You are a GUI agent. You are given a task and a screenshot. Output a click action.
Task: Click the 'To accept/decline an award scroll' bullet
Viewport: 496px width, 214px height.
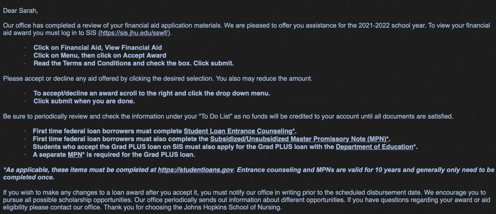pos(152,93)
